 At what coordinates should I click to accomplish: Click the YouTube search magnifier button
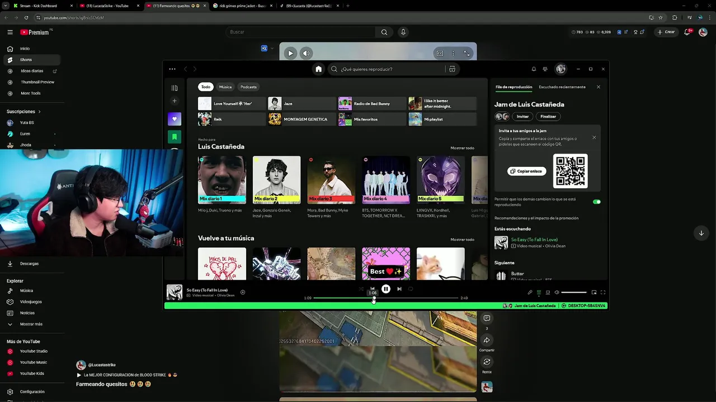click(x=384, y=32)
